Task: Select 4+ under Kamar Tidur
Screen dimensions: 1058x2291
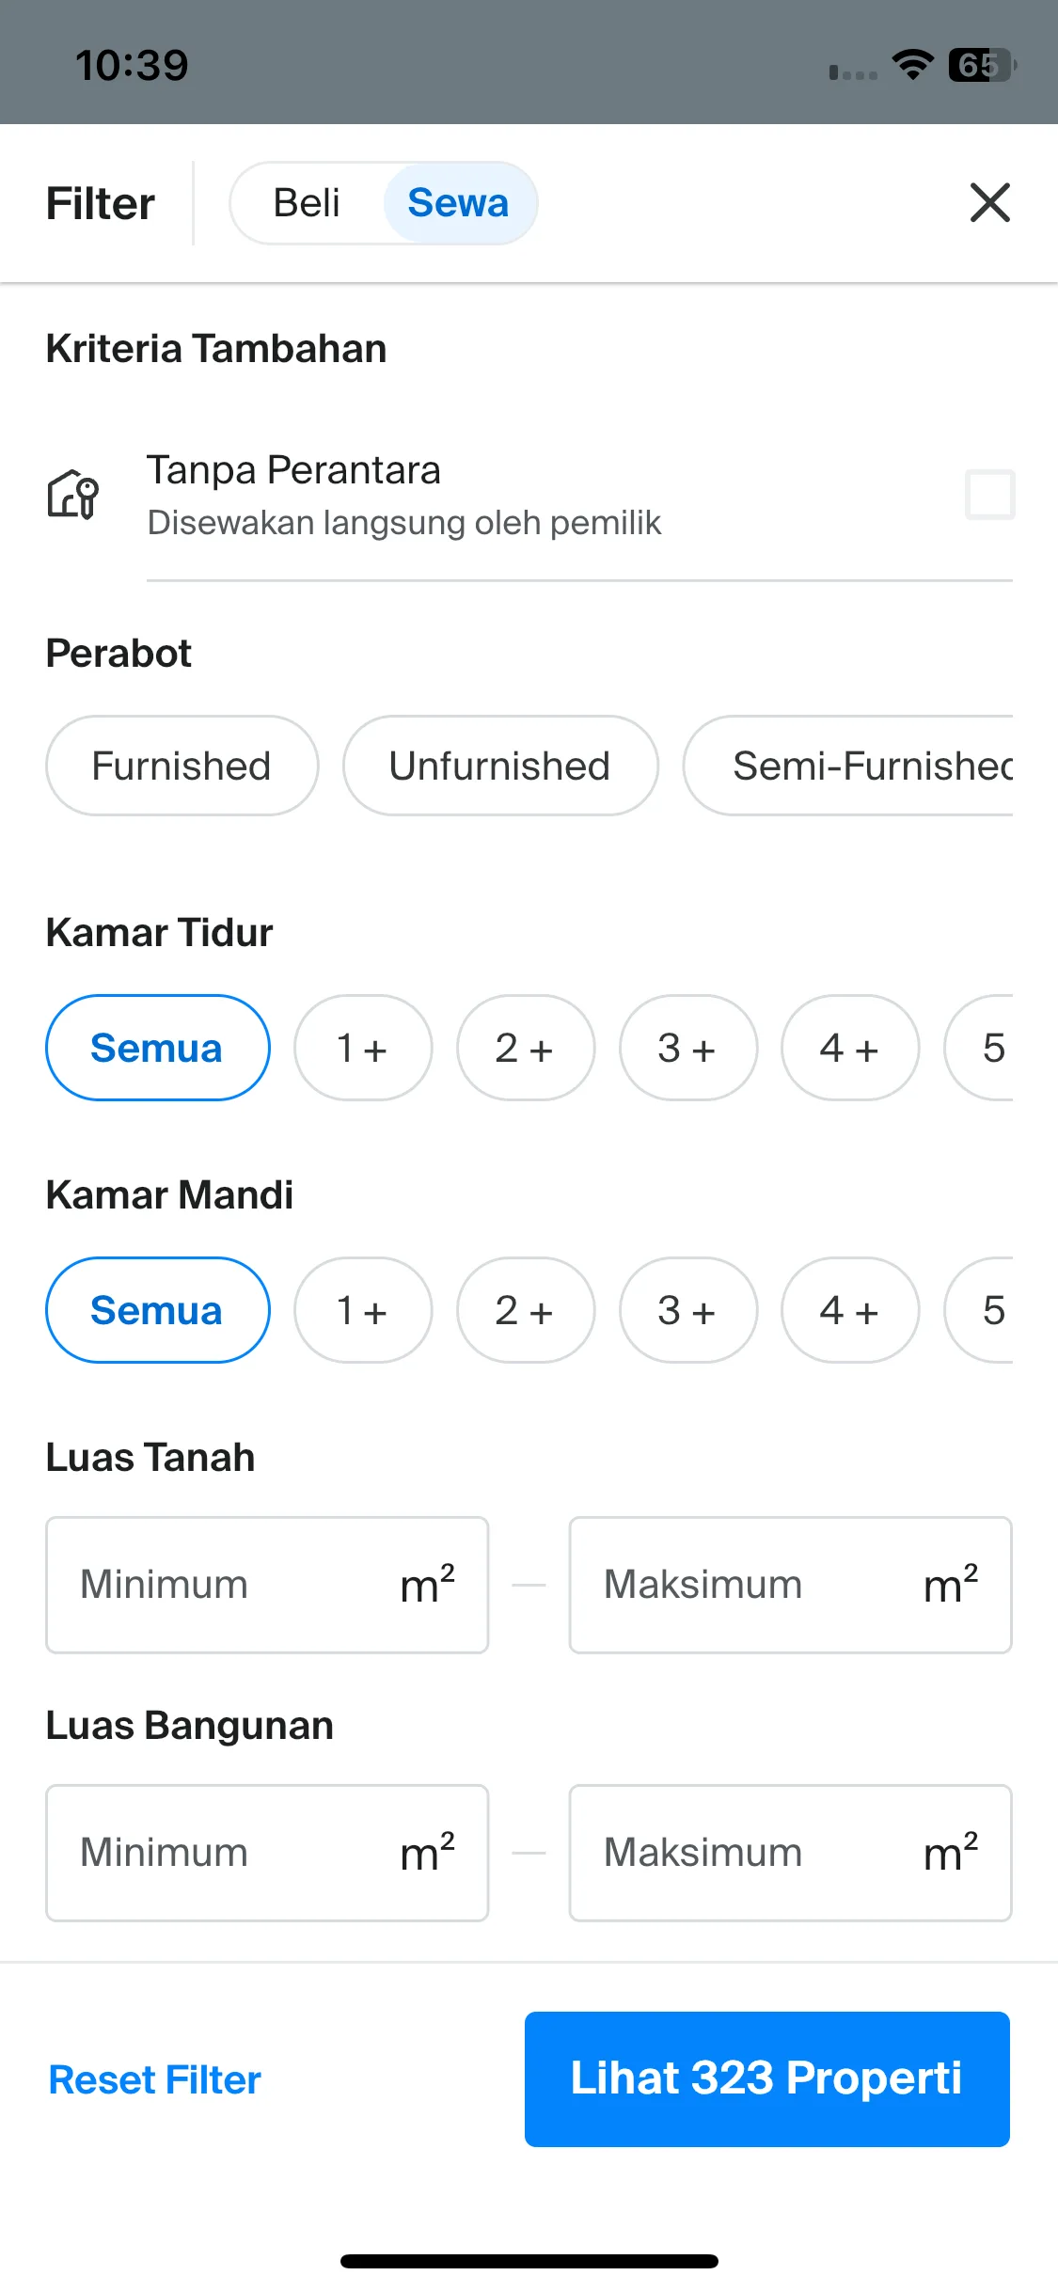Action: (x=850, y=1048)
